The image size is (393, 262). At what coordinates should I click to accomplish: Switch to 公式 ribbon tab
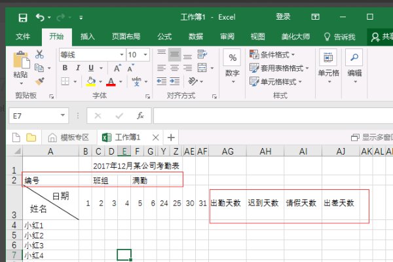click(164, 37)
